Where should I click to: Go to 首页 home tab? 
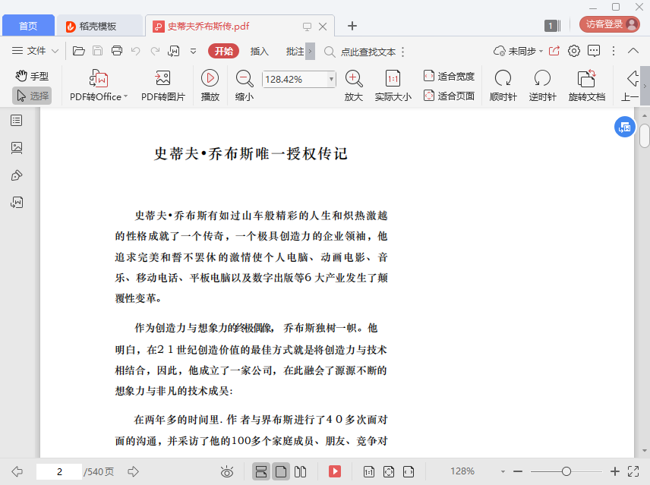pos(28,26)
